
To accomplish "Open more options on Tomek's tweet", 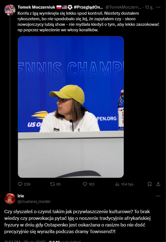I will (158, 7).
